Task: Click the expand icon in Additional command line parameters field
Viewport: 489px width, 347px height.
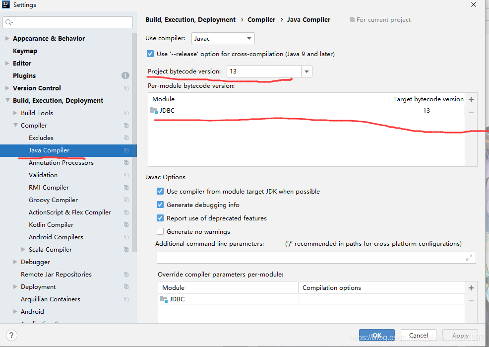Action: coord(469,258)
